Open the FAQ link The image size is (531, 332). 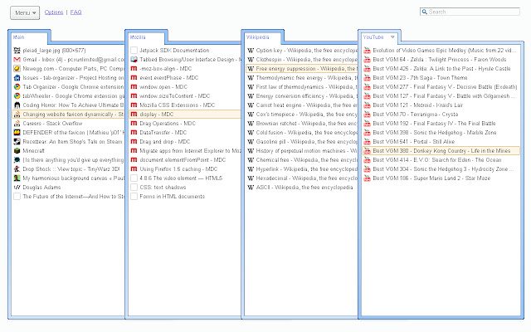(x=76, y=12)
